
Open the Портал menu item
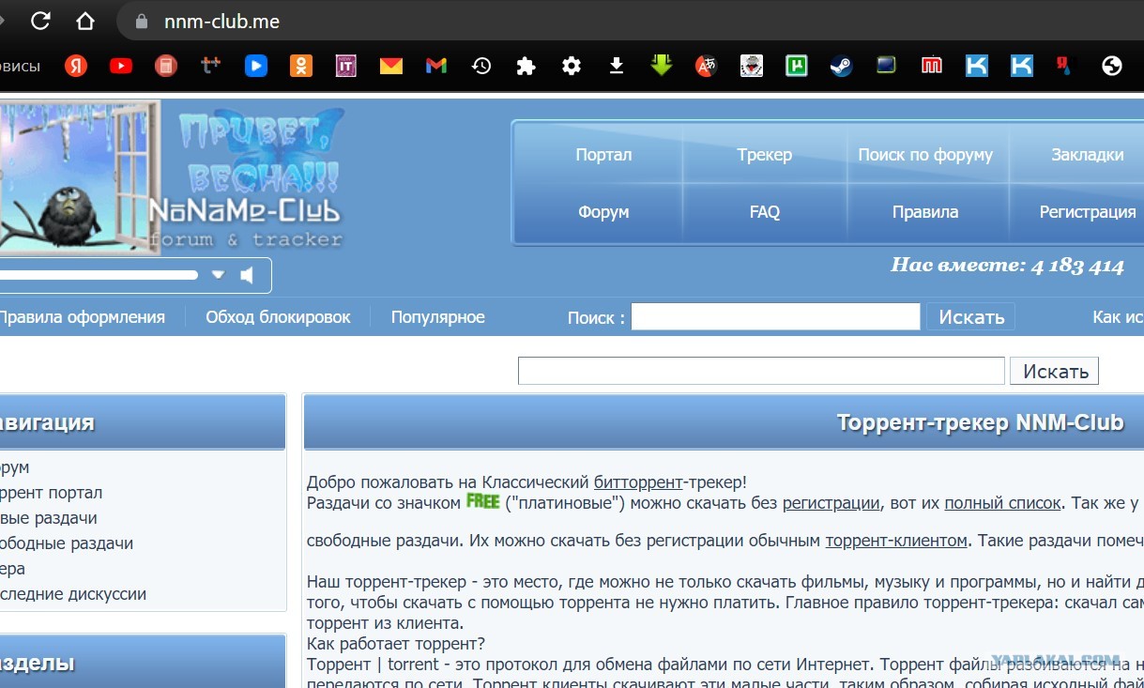pos(603,155)
